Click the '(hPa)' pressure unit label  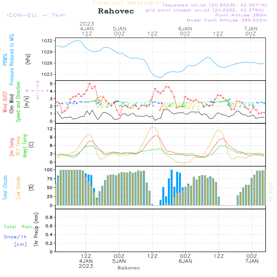[x=28, y=59]
